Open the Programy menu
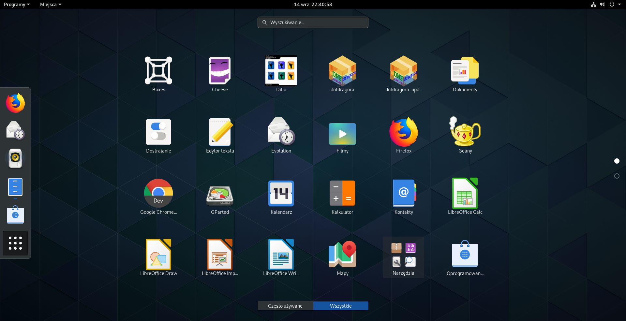The width and height of the screenshot is (626, 321). click(x=17, y=5)
